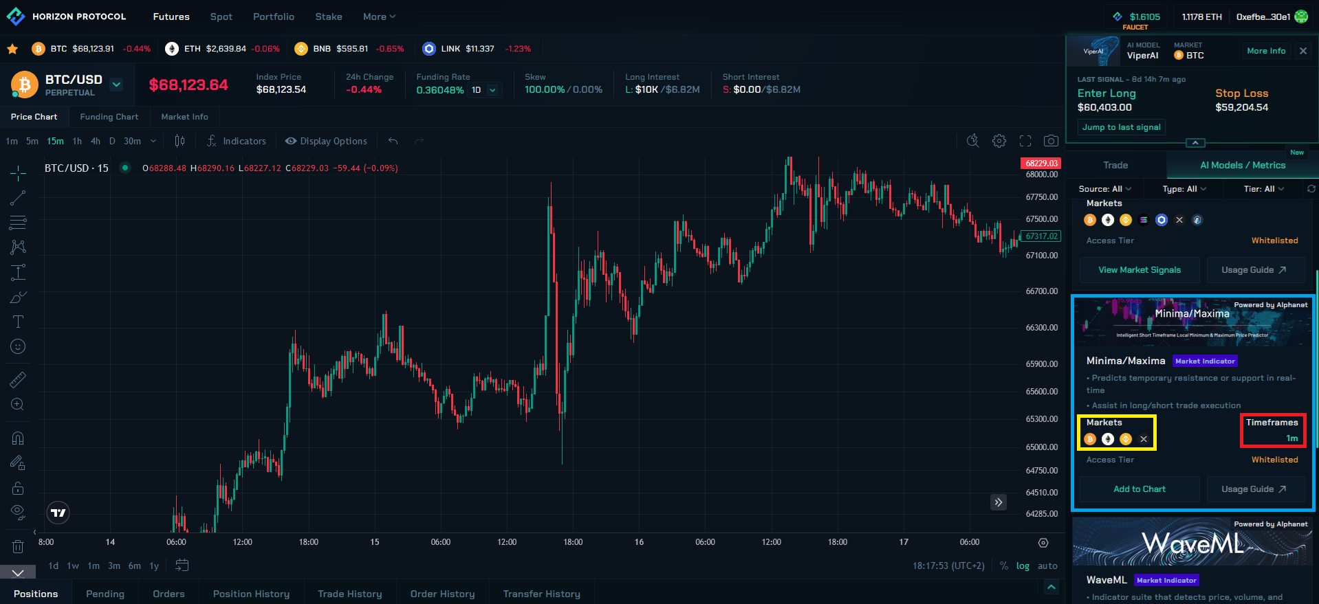Pick the XABCD pattern tool
Viewport: 1319px width, 604px height.
click(18, 247)
